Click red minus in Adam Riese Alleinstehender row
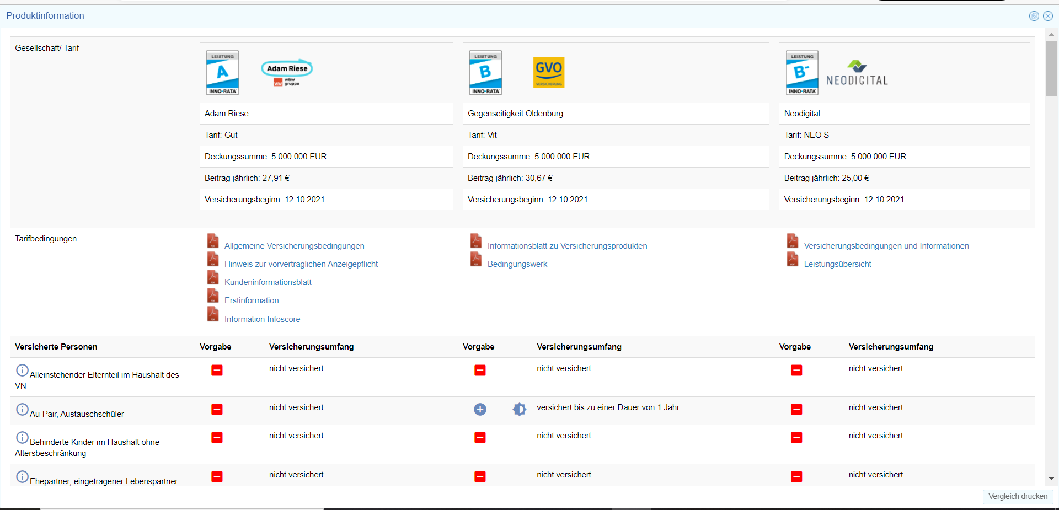Screen dimensions: 1059x510 coord(217,371)
